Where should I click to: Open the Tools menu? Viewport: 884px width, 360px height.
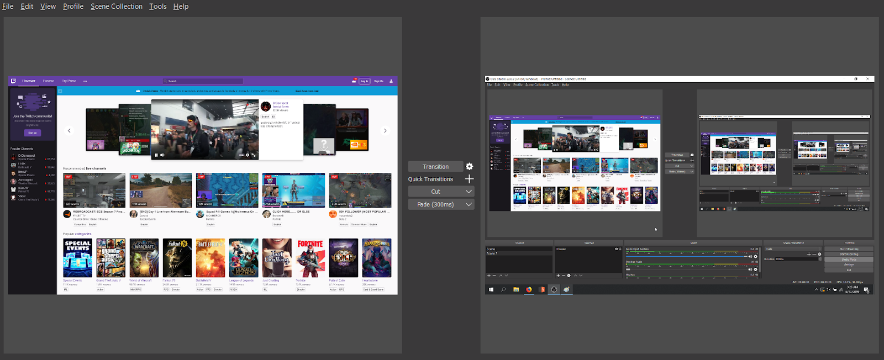pos(157,6)
